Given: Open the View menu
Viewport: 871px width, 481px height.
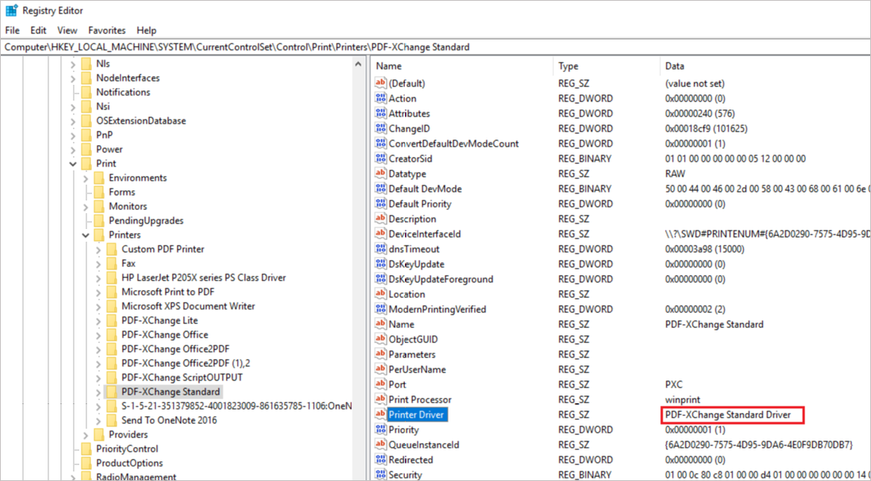Looking at the screenshot, I should click(67, 31).
